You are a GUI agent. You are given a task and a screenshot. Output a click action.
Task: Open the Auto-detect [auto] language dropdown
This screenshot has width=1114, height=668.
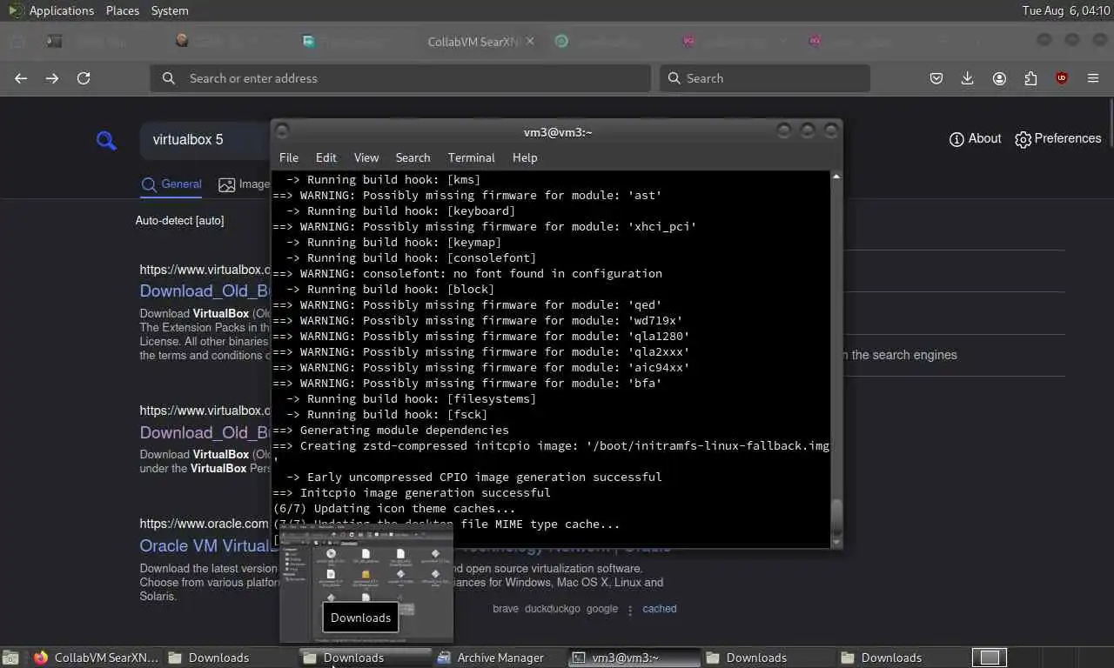[x=179, y=221]
